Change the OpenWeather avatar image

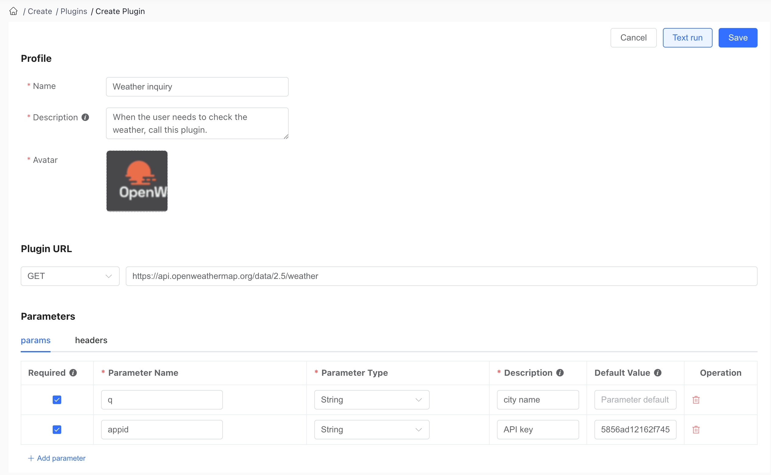point(137,181)
